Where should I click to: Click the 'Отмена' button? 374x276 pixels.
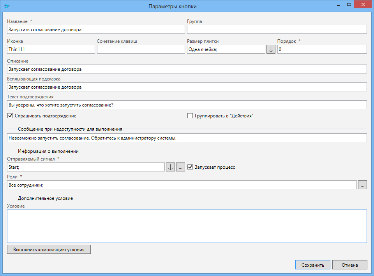pyautogui.click(x=349, y=265)
